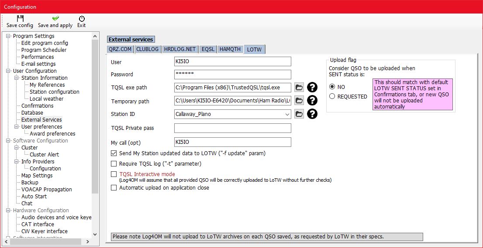Collapse the User Configuration tree node
This screenshot has height=248, width=483.
[8, 71]
